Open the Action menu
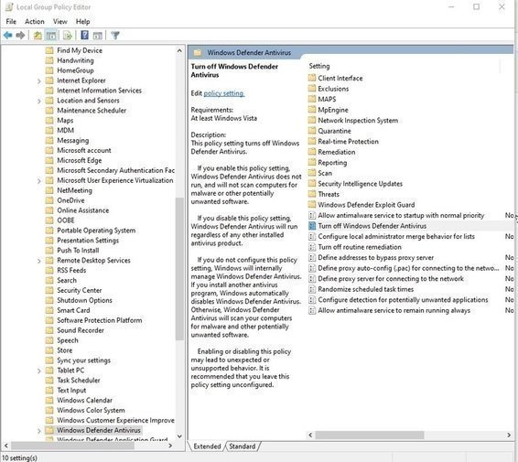The image size is (518, 462). coord(35,21)
